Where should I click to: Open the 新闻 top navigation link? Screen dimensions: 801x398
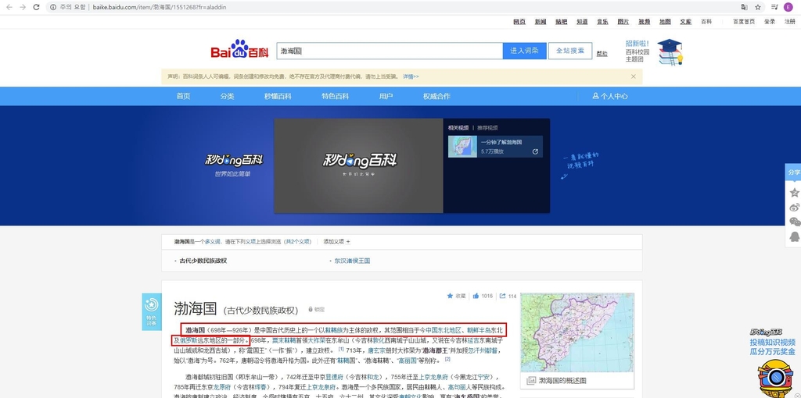[x=541, y=21]
